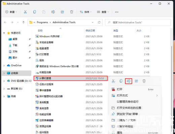The image size is (175, 134).
Task: Choose 压缩为 ZIP 文件
Action: tap(135, 120)
